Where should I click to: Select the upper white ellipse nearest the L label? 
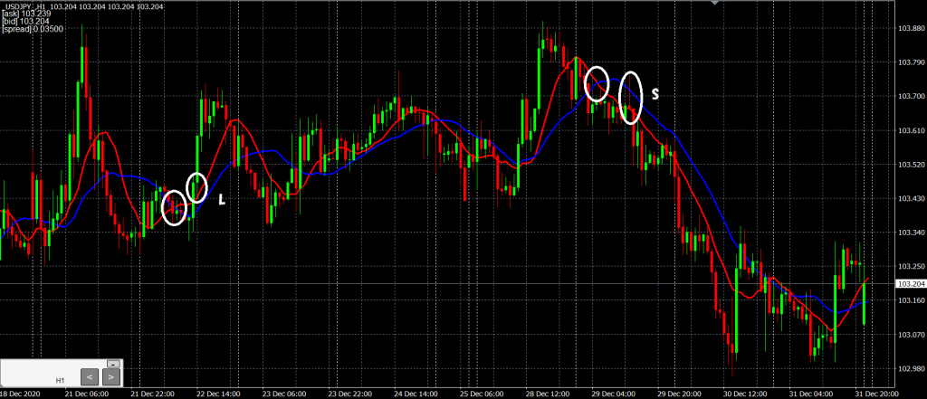pos(196,186)
